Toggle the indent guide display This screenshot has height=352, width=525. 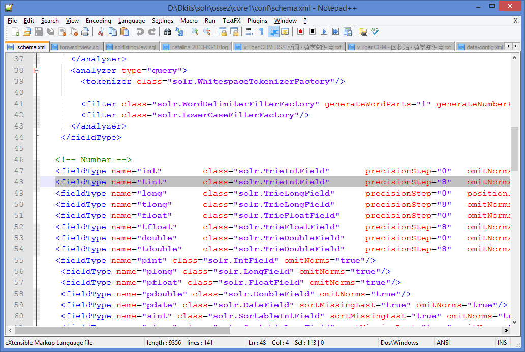tap(273, 32)
